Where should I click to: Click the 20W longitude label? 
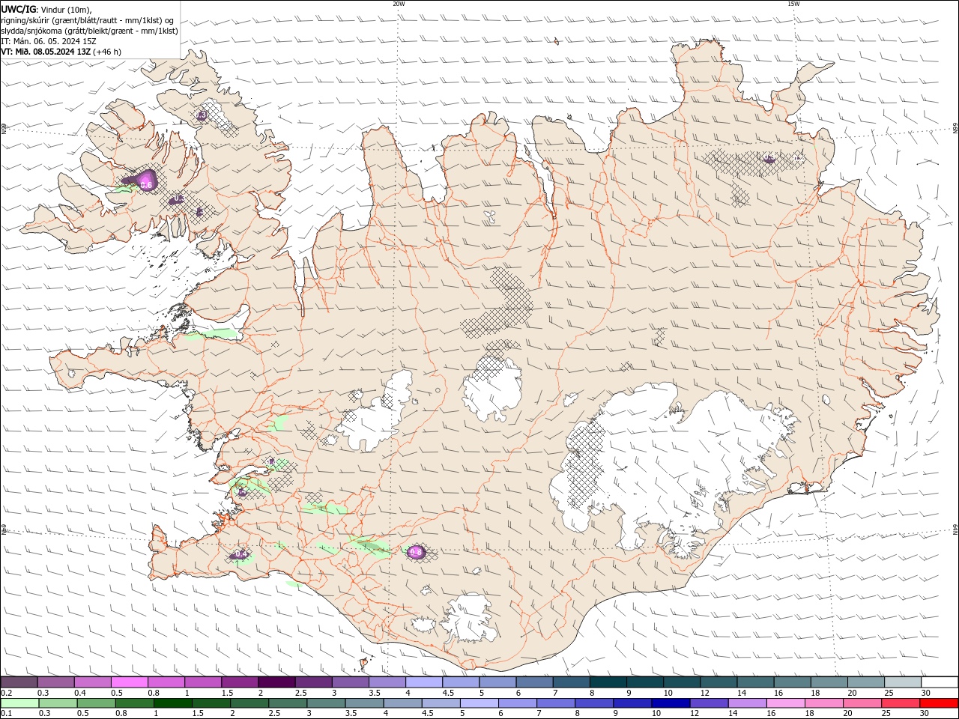click(x=399, y=4)
